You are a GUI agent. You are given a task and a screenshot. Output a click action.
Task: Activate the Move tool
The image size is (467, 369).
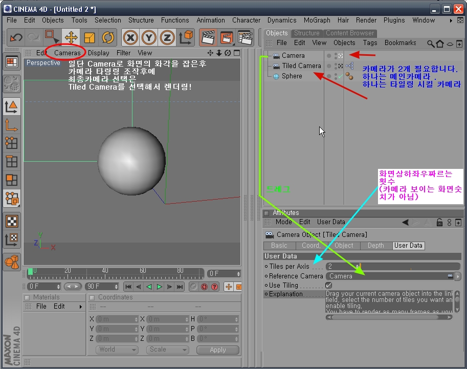tap(71, 37)
